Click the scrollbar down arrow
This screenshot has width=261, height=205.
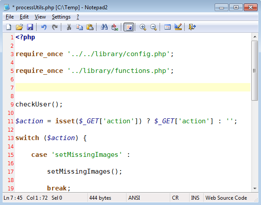click(255, 189)
